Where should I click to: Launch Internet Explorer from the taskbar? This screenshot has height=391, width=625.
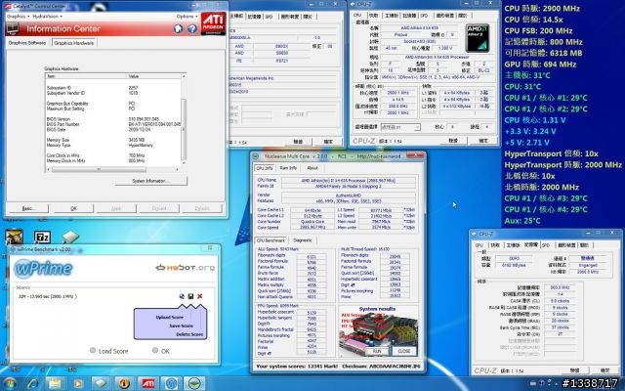pos(32,384)
